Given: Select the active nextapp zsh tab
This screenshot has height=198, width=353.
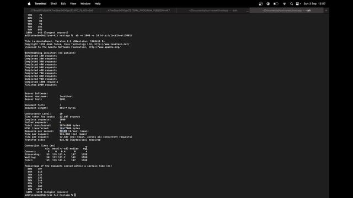Looking at the screenshot, I should click(x=286, y=10).
